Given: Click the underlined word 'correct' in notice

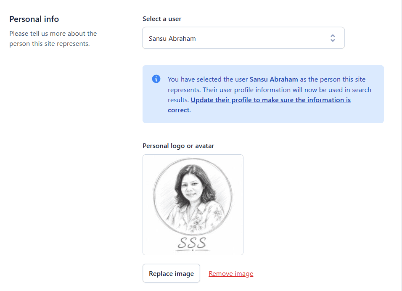Looking at the screenshot, I should click(178, 110).
